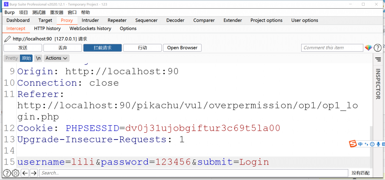
Task: Click the Burp Suite logo in the title bar
Action: 6,4
